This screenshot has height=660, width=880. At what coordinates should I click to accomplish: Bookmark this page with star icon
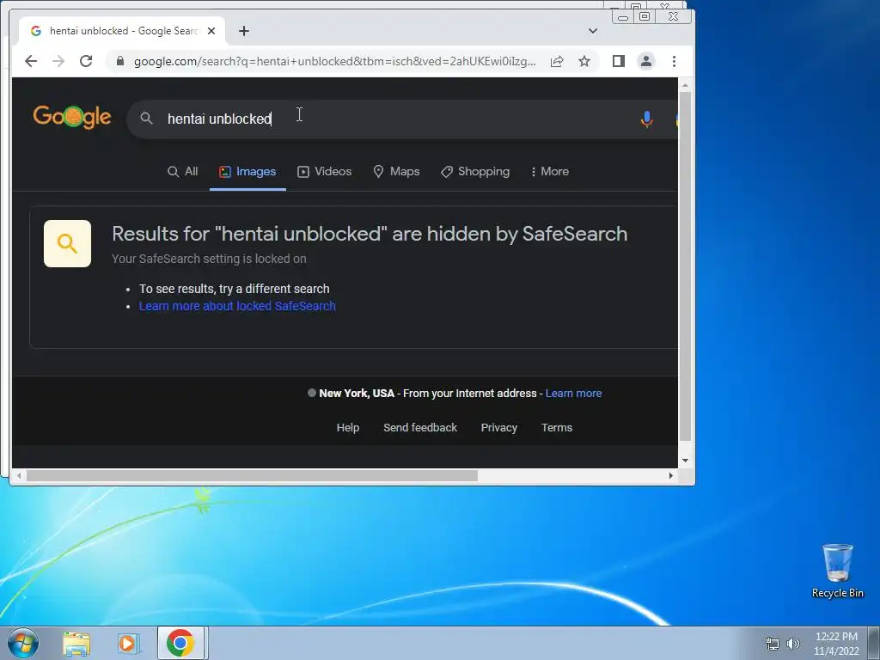584,61
